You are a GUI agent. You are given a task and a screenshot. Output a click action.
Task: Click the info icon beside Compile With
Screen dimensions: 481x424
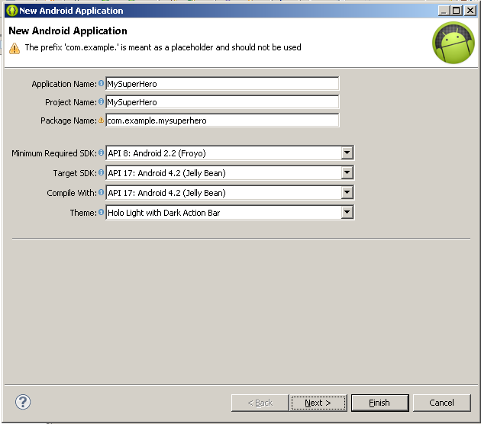[101, 192]
